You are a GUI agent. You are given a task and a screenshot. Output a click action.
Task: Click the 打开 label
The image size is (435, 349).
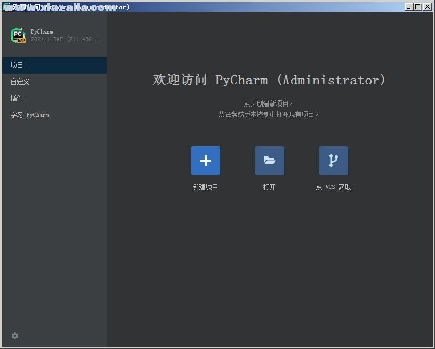tap(269, 187)
